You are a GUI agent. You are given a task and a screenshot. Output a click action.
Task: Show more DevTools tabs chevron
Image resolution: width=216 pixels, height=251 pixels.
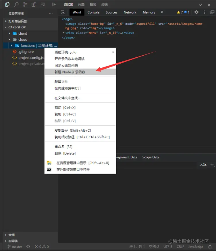[162, 12]
